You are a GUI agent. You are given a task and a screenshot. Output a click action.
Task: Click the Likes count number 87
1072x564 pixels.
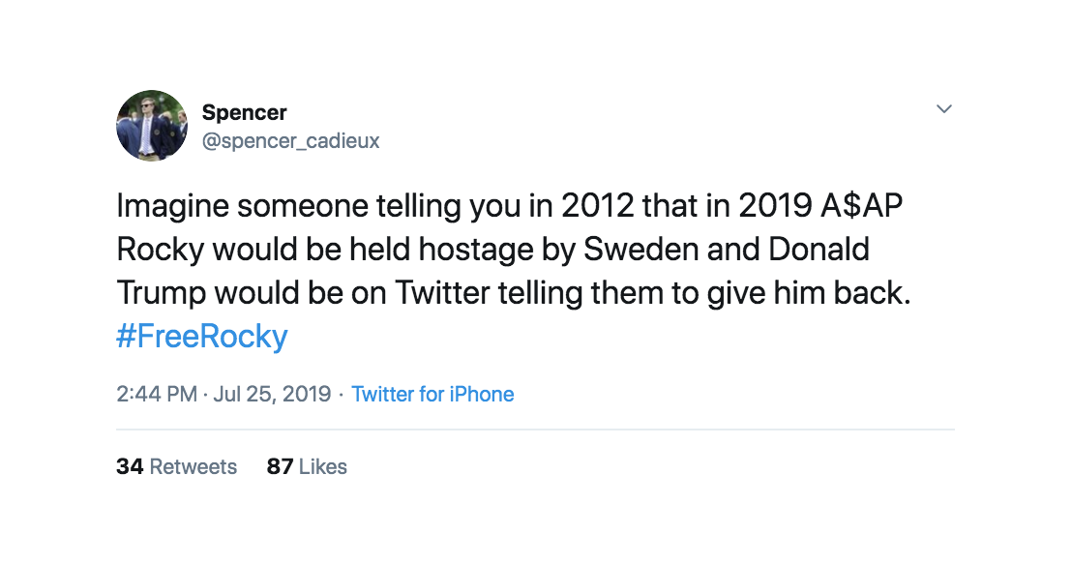pyautogui.click(x=280, y=466)
